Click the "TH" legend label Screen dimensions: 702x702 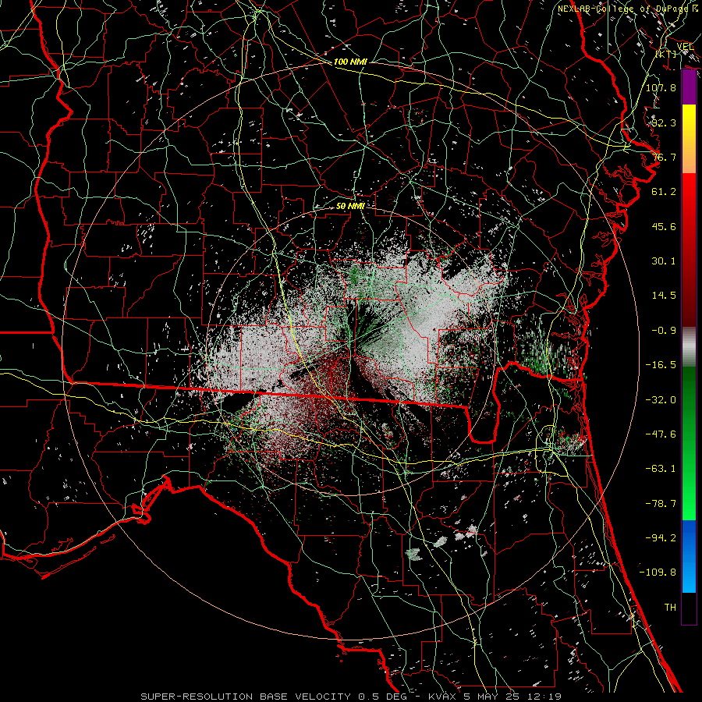(x=670, y=608)
